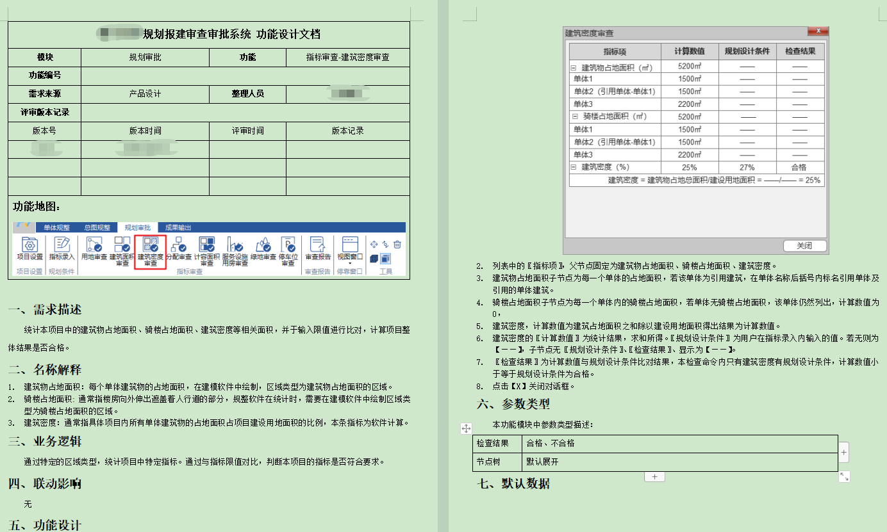Select the 规划审批 tab
The height and width of the screenshot is (532, 887).
click(138, 227)
